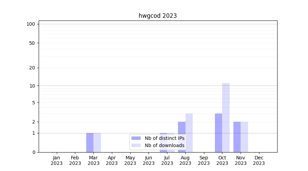
Task: Click the chart title hwgcod 2023
Action: tap(157, 16)
